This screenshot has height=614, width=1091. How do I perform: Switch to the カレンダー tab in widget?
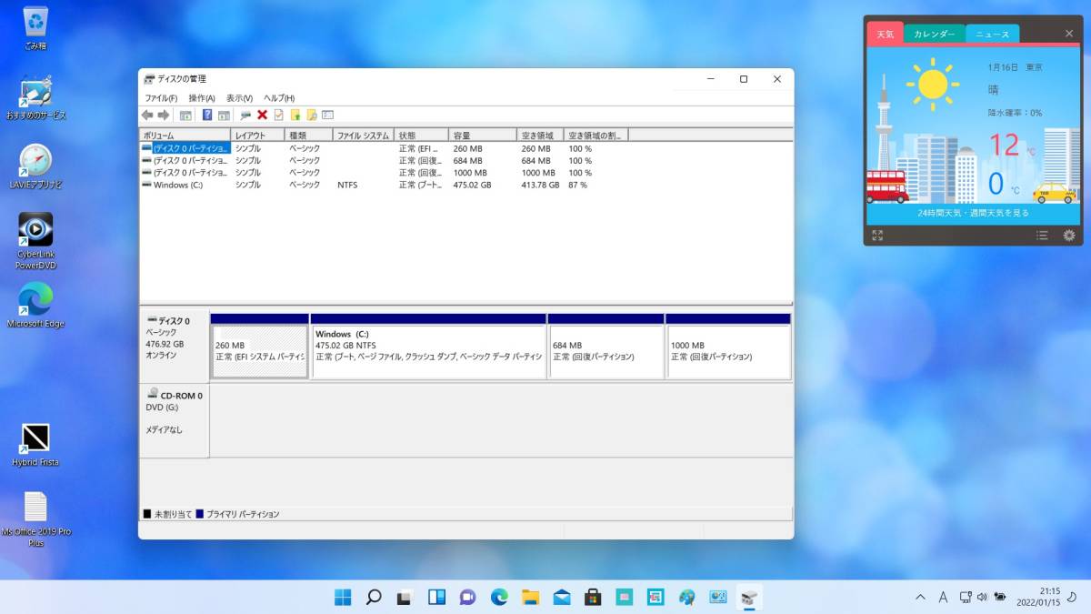[934, 34]
